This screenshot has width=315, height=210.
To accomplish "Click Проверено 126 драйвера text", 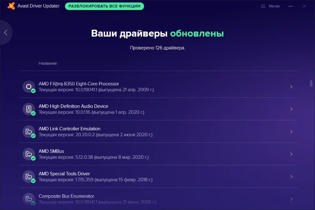I will click(x=157, y=48).
